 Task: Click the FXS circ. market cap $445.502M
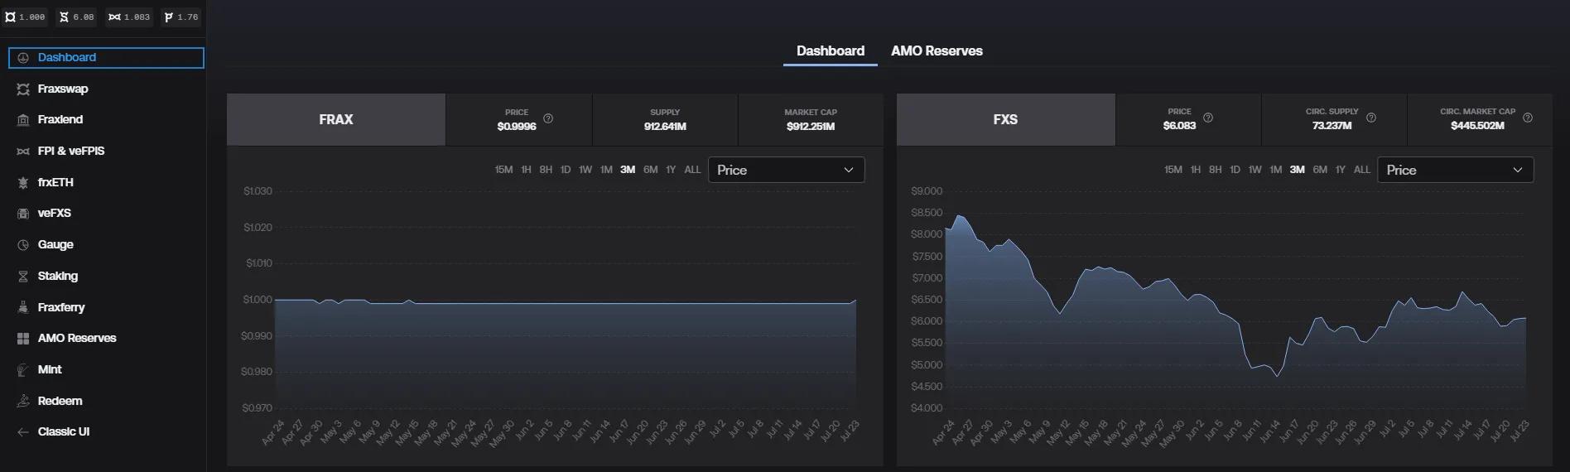tap(1477, 126)
